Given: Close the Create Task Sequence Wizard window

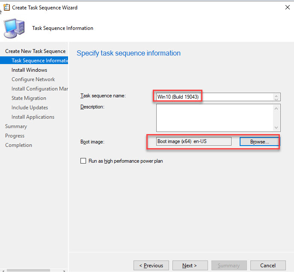Looking at the screenshot, I should (x=286, y=7).
